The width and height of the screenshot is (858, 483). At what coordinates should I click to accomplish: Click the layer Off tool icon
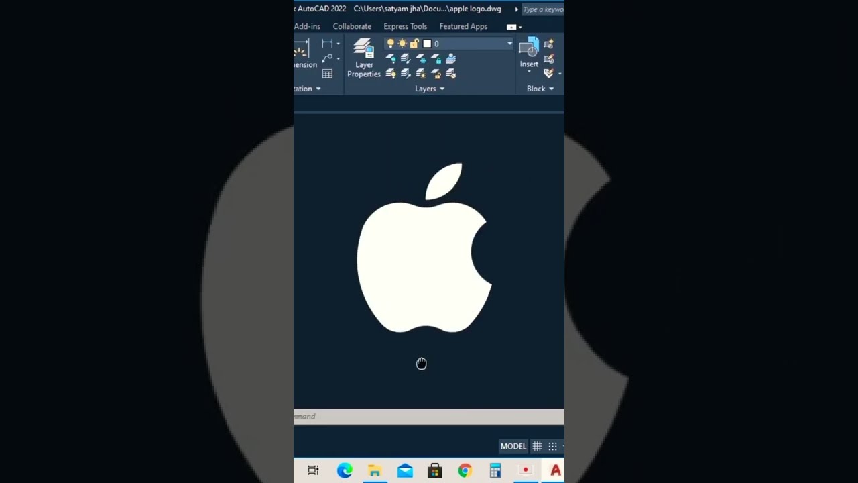391,59
